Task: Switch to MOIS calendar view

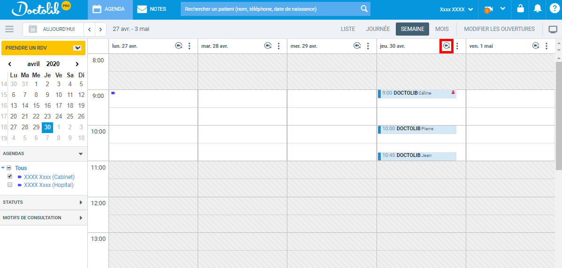Action: [442, 29]
